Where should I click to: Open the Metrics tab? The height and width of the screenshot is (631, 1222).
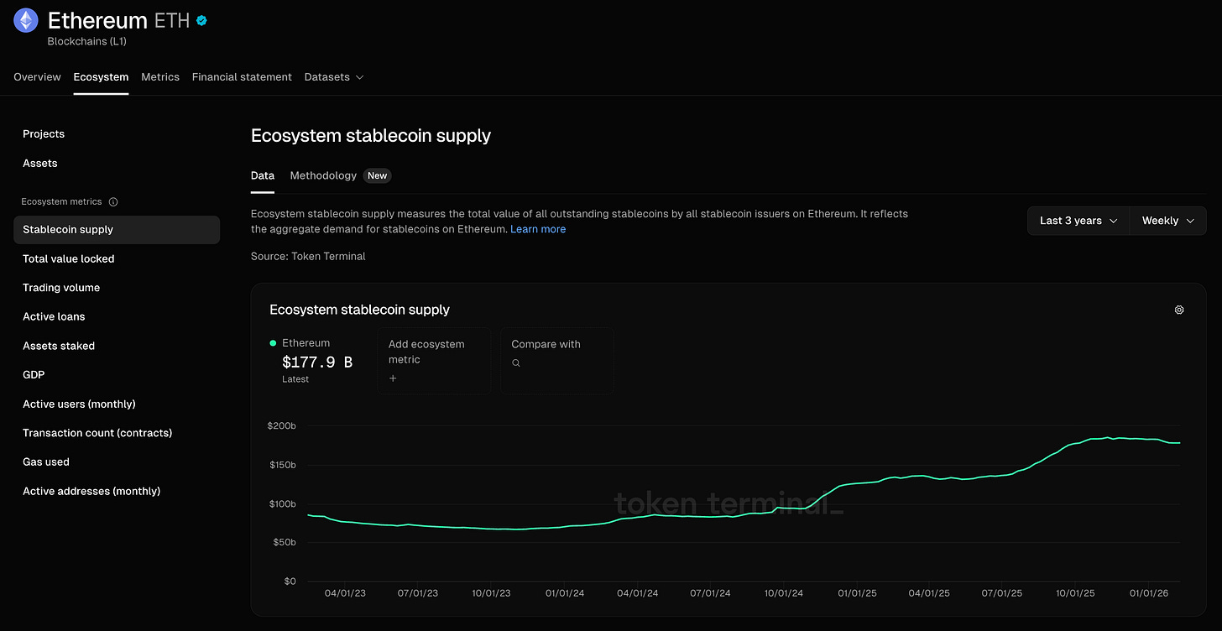tap(160, 77)
